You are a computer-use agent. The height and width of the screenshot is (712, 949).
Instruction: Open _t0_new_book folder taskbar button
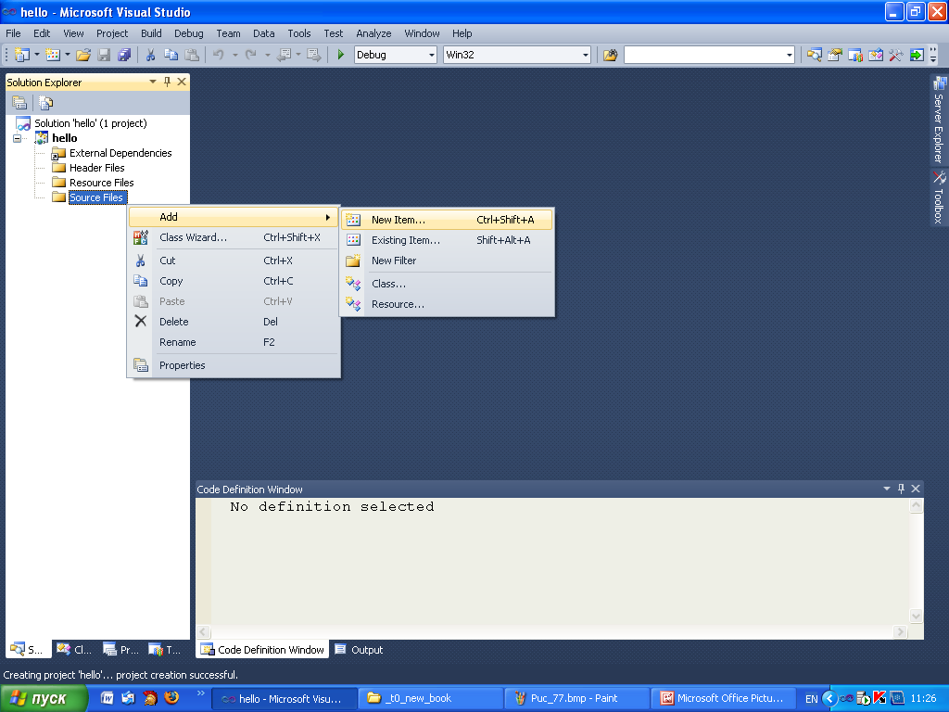point(430,698)
